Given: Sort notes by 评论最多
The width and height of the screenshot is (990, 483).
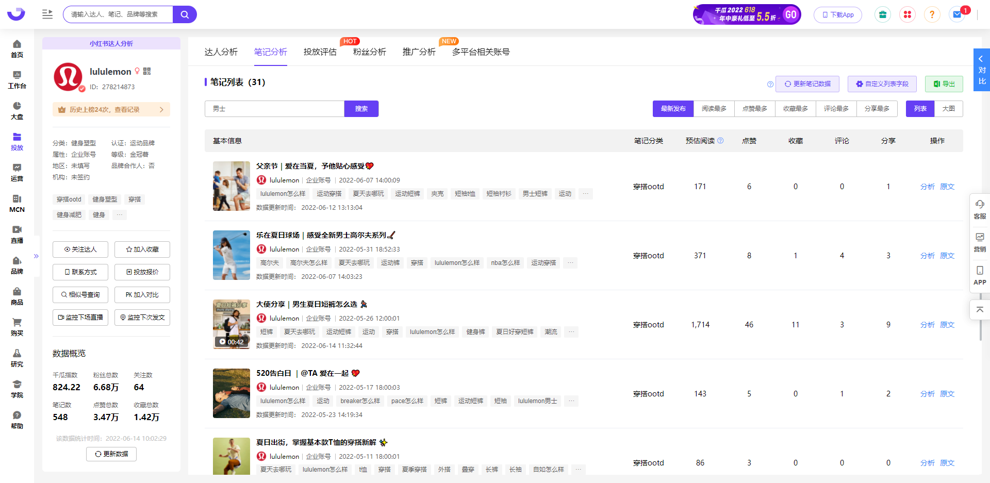Looking at the screenshot, I should click(836, 109).
